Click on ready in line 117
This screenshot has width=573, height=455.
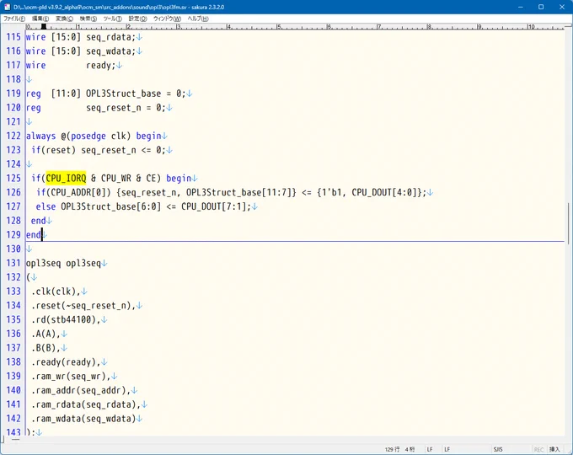click(x=99, y=66)
